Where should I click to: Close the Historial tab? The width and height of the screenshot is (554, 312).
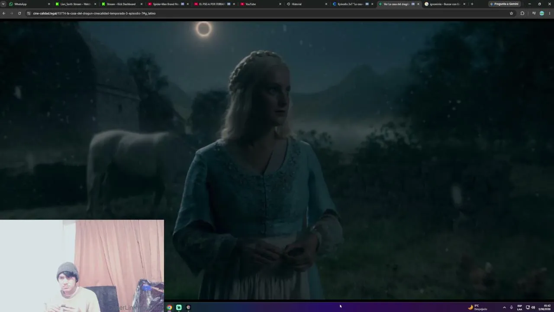pyautogui.click(x=326, y=4)
